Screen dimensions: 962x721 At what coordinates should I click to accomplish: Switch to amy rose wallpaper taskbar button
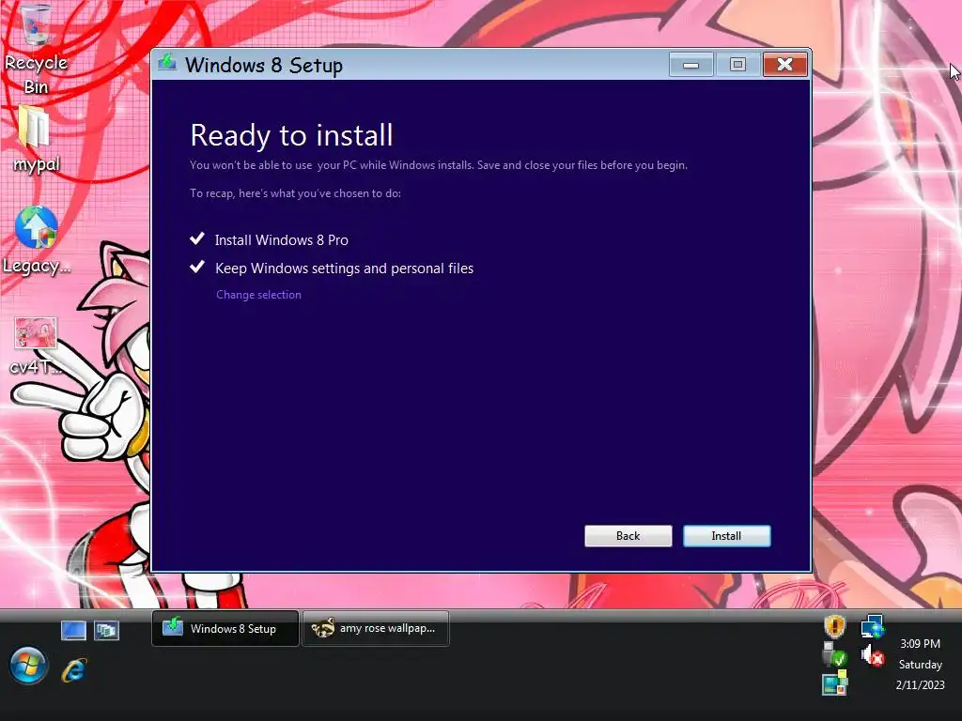pyautogui.click(x=376, y=628)
